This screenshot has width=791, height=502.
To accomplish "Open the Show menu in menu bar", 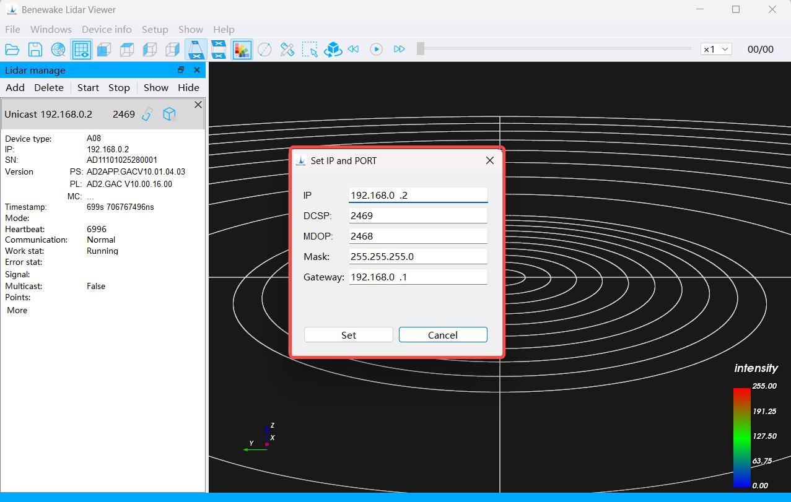I will click(191, 29).
